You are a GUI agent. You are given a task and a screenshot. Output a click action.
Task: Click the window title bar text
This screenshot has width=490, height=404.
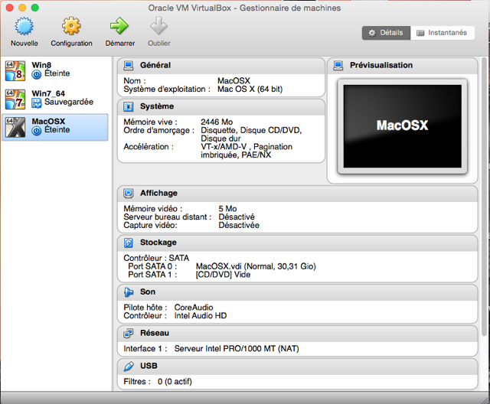click(x=244, y=8)
